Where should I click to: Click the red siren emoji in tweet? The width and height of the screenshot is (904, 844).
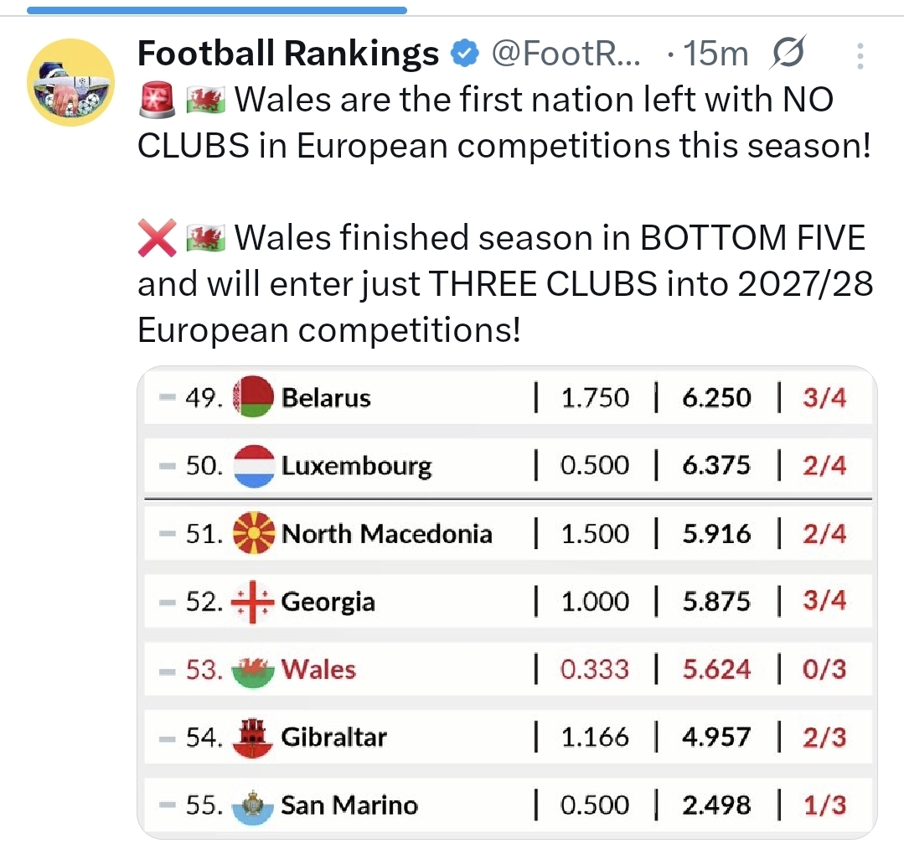point(156,101)
